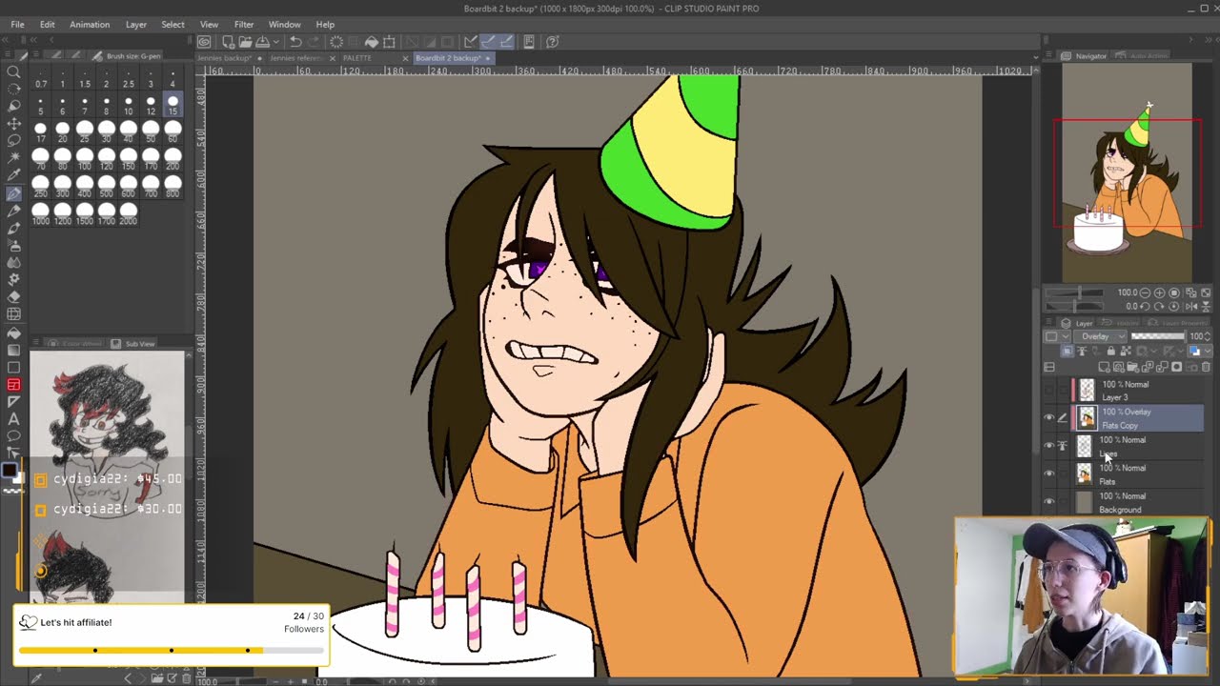This screenshot has height=686, width=1220.
Task: Click the navigator zoom out minus icon
Action: [x=1146, y=293]
